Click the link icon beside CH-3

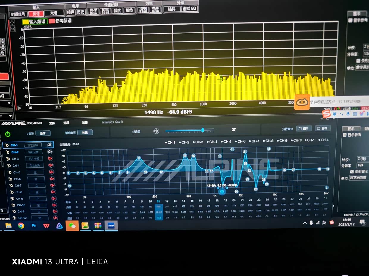pos(8,159)
